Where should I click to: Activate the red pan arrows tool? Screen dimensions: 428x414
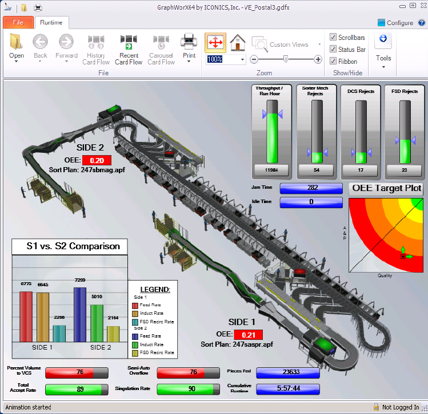point(215,43)
